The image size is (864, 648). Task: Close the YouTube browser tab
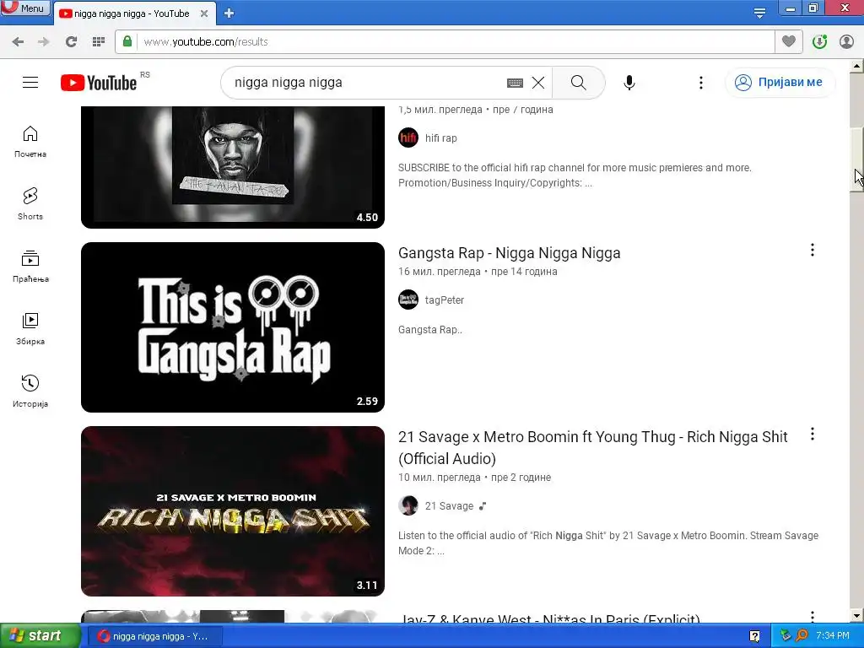(x=204, y=13)
